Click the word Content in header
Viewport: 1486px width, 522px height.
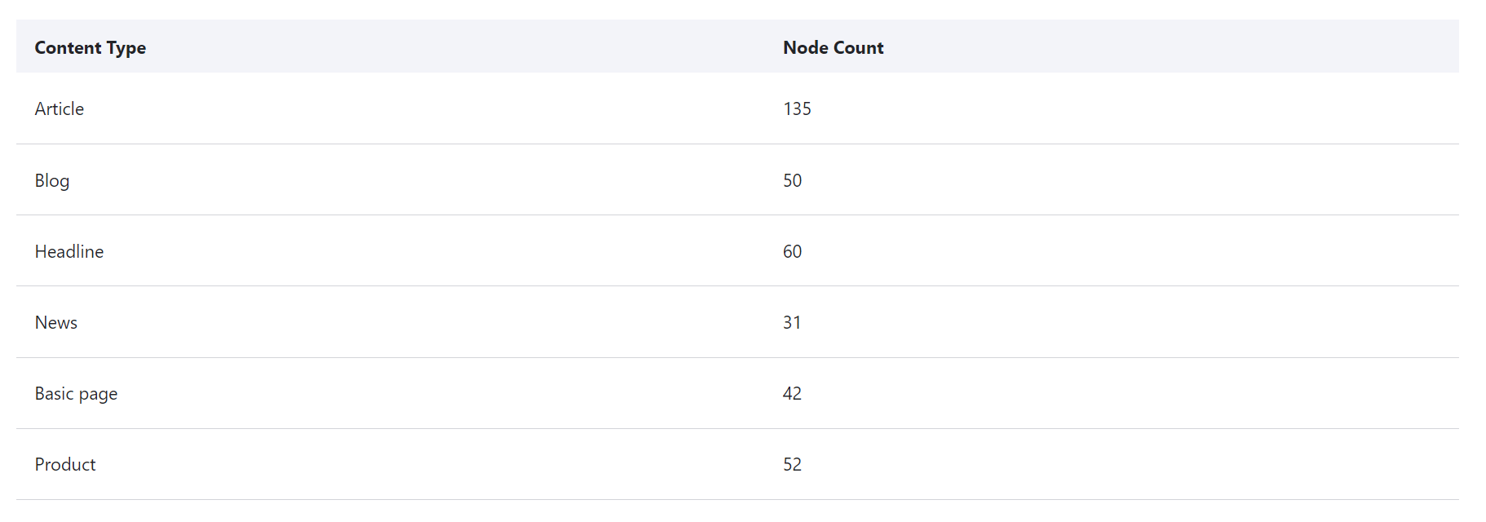[69, 47]
